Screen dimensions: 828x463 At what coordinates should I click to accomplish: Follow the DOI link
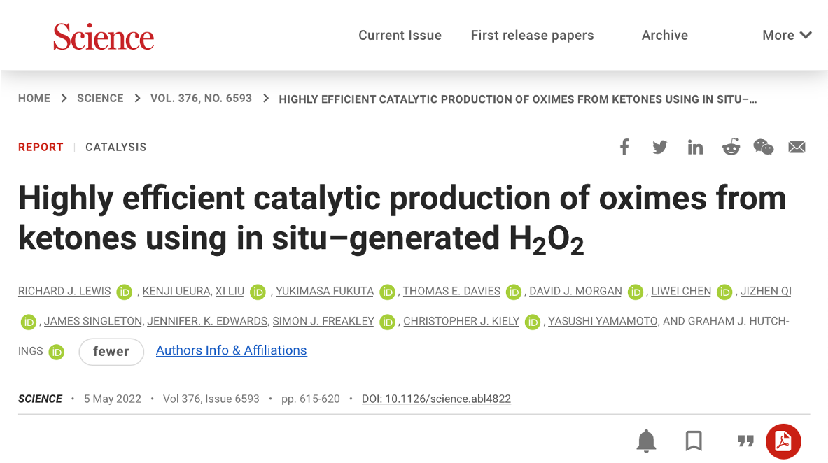(x=436, y=399)
